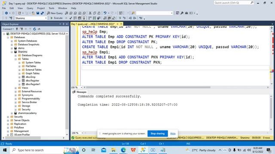Screen dimensions: 275x154
Task: Toggle Include Actual Execution Plan icon
Action: coord(90,18)
